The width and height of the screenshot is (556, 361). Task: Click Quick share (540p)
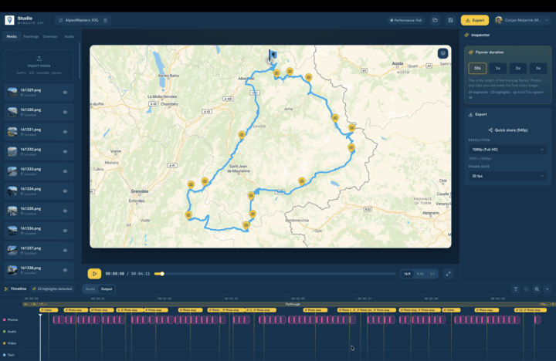pos(508,130)
